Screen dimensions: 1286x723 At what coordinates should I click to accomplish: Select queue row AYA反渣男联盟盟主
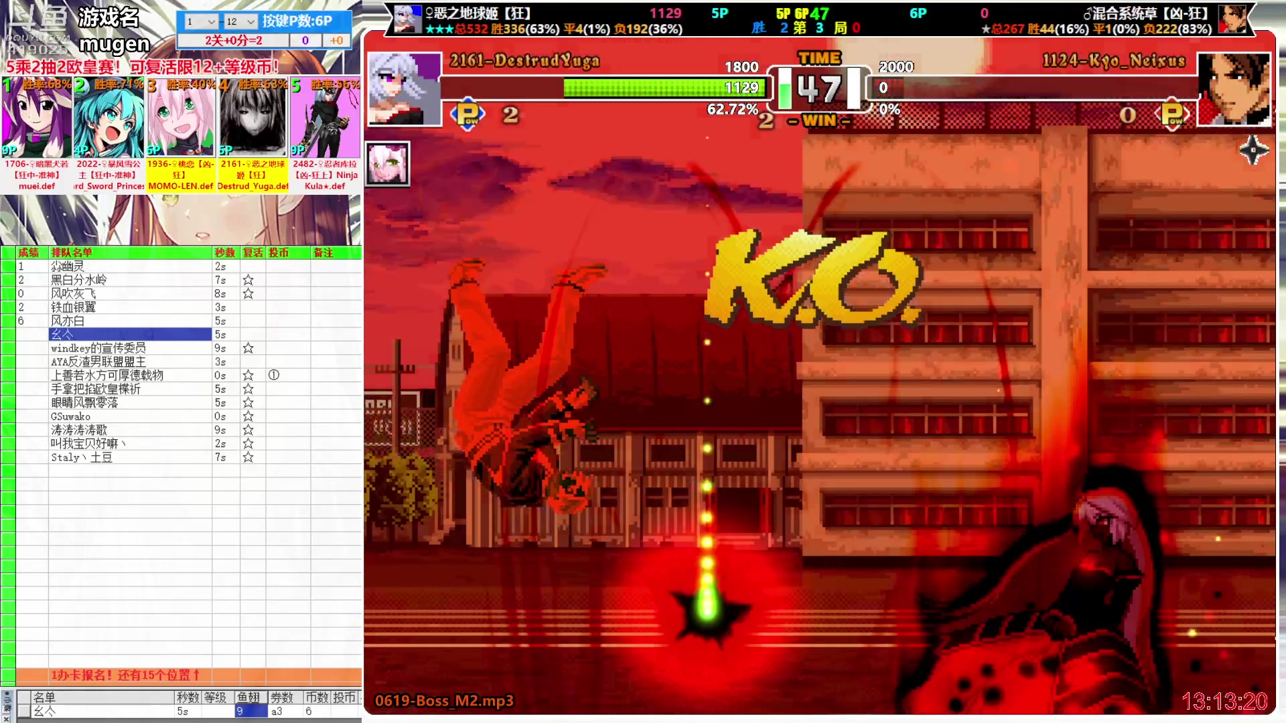click(x=131, y=361)
